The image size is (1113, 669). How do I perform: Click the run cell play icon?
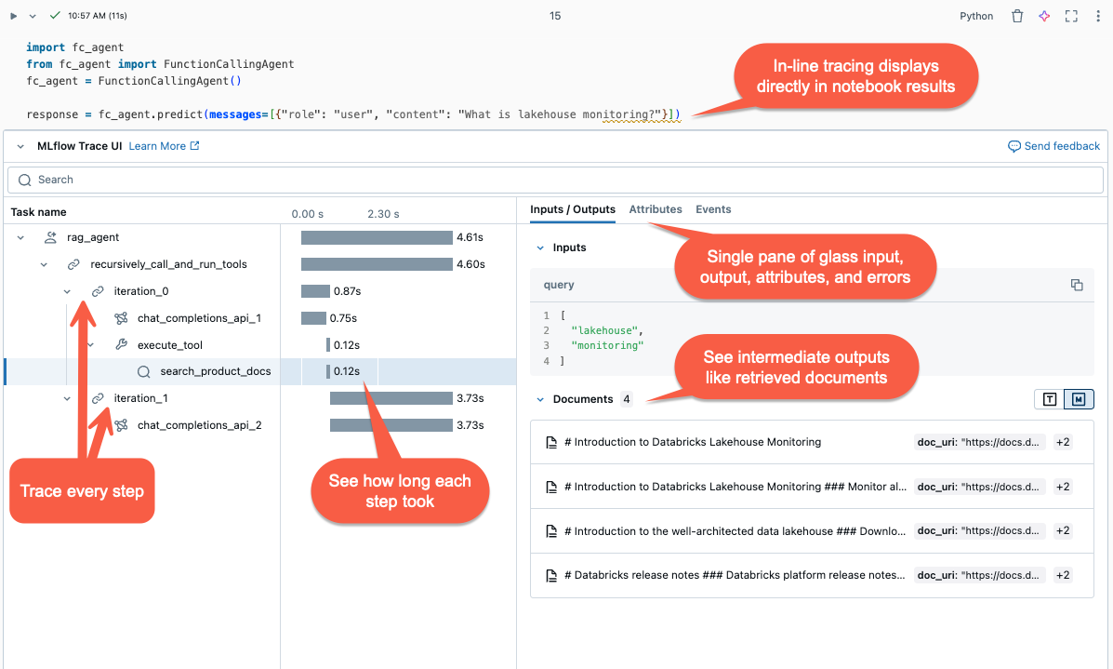pos(13,16)
